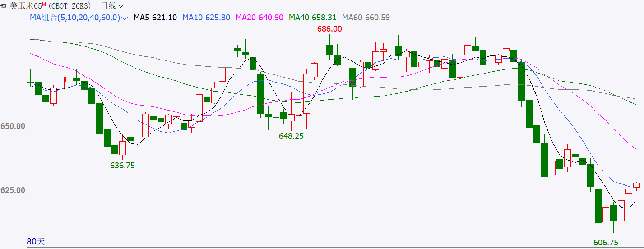Select the tall red candle under the 686.00 label

(322, 56)
